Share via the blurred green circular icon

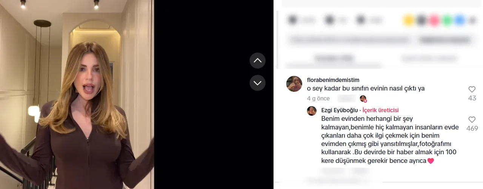pos(447,20)
